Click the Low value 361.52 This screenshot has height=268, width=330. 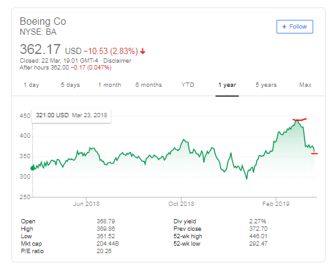[x=106, y=236]
